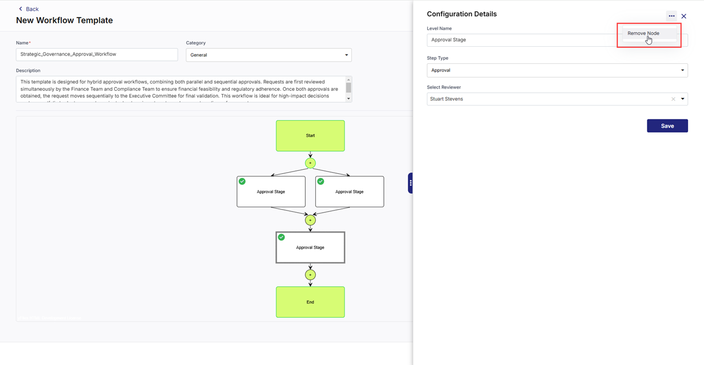
Task: Select the left parallel Approval Stage node
Action: coord(271,191)
